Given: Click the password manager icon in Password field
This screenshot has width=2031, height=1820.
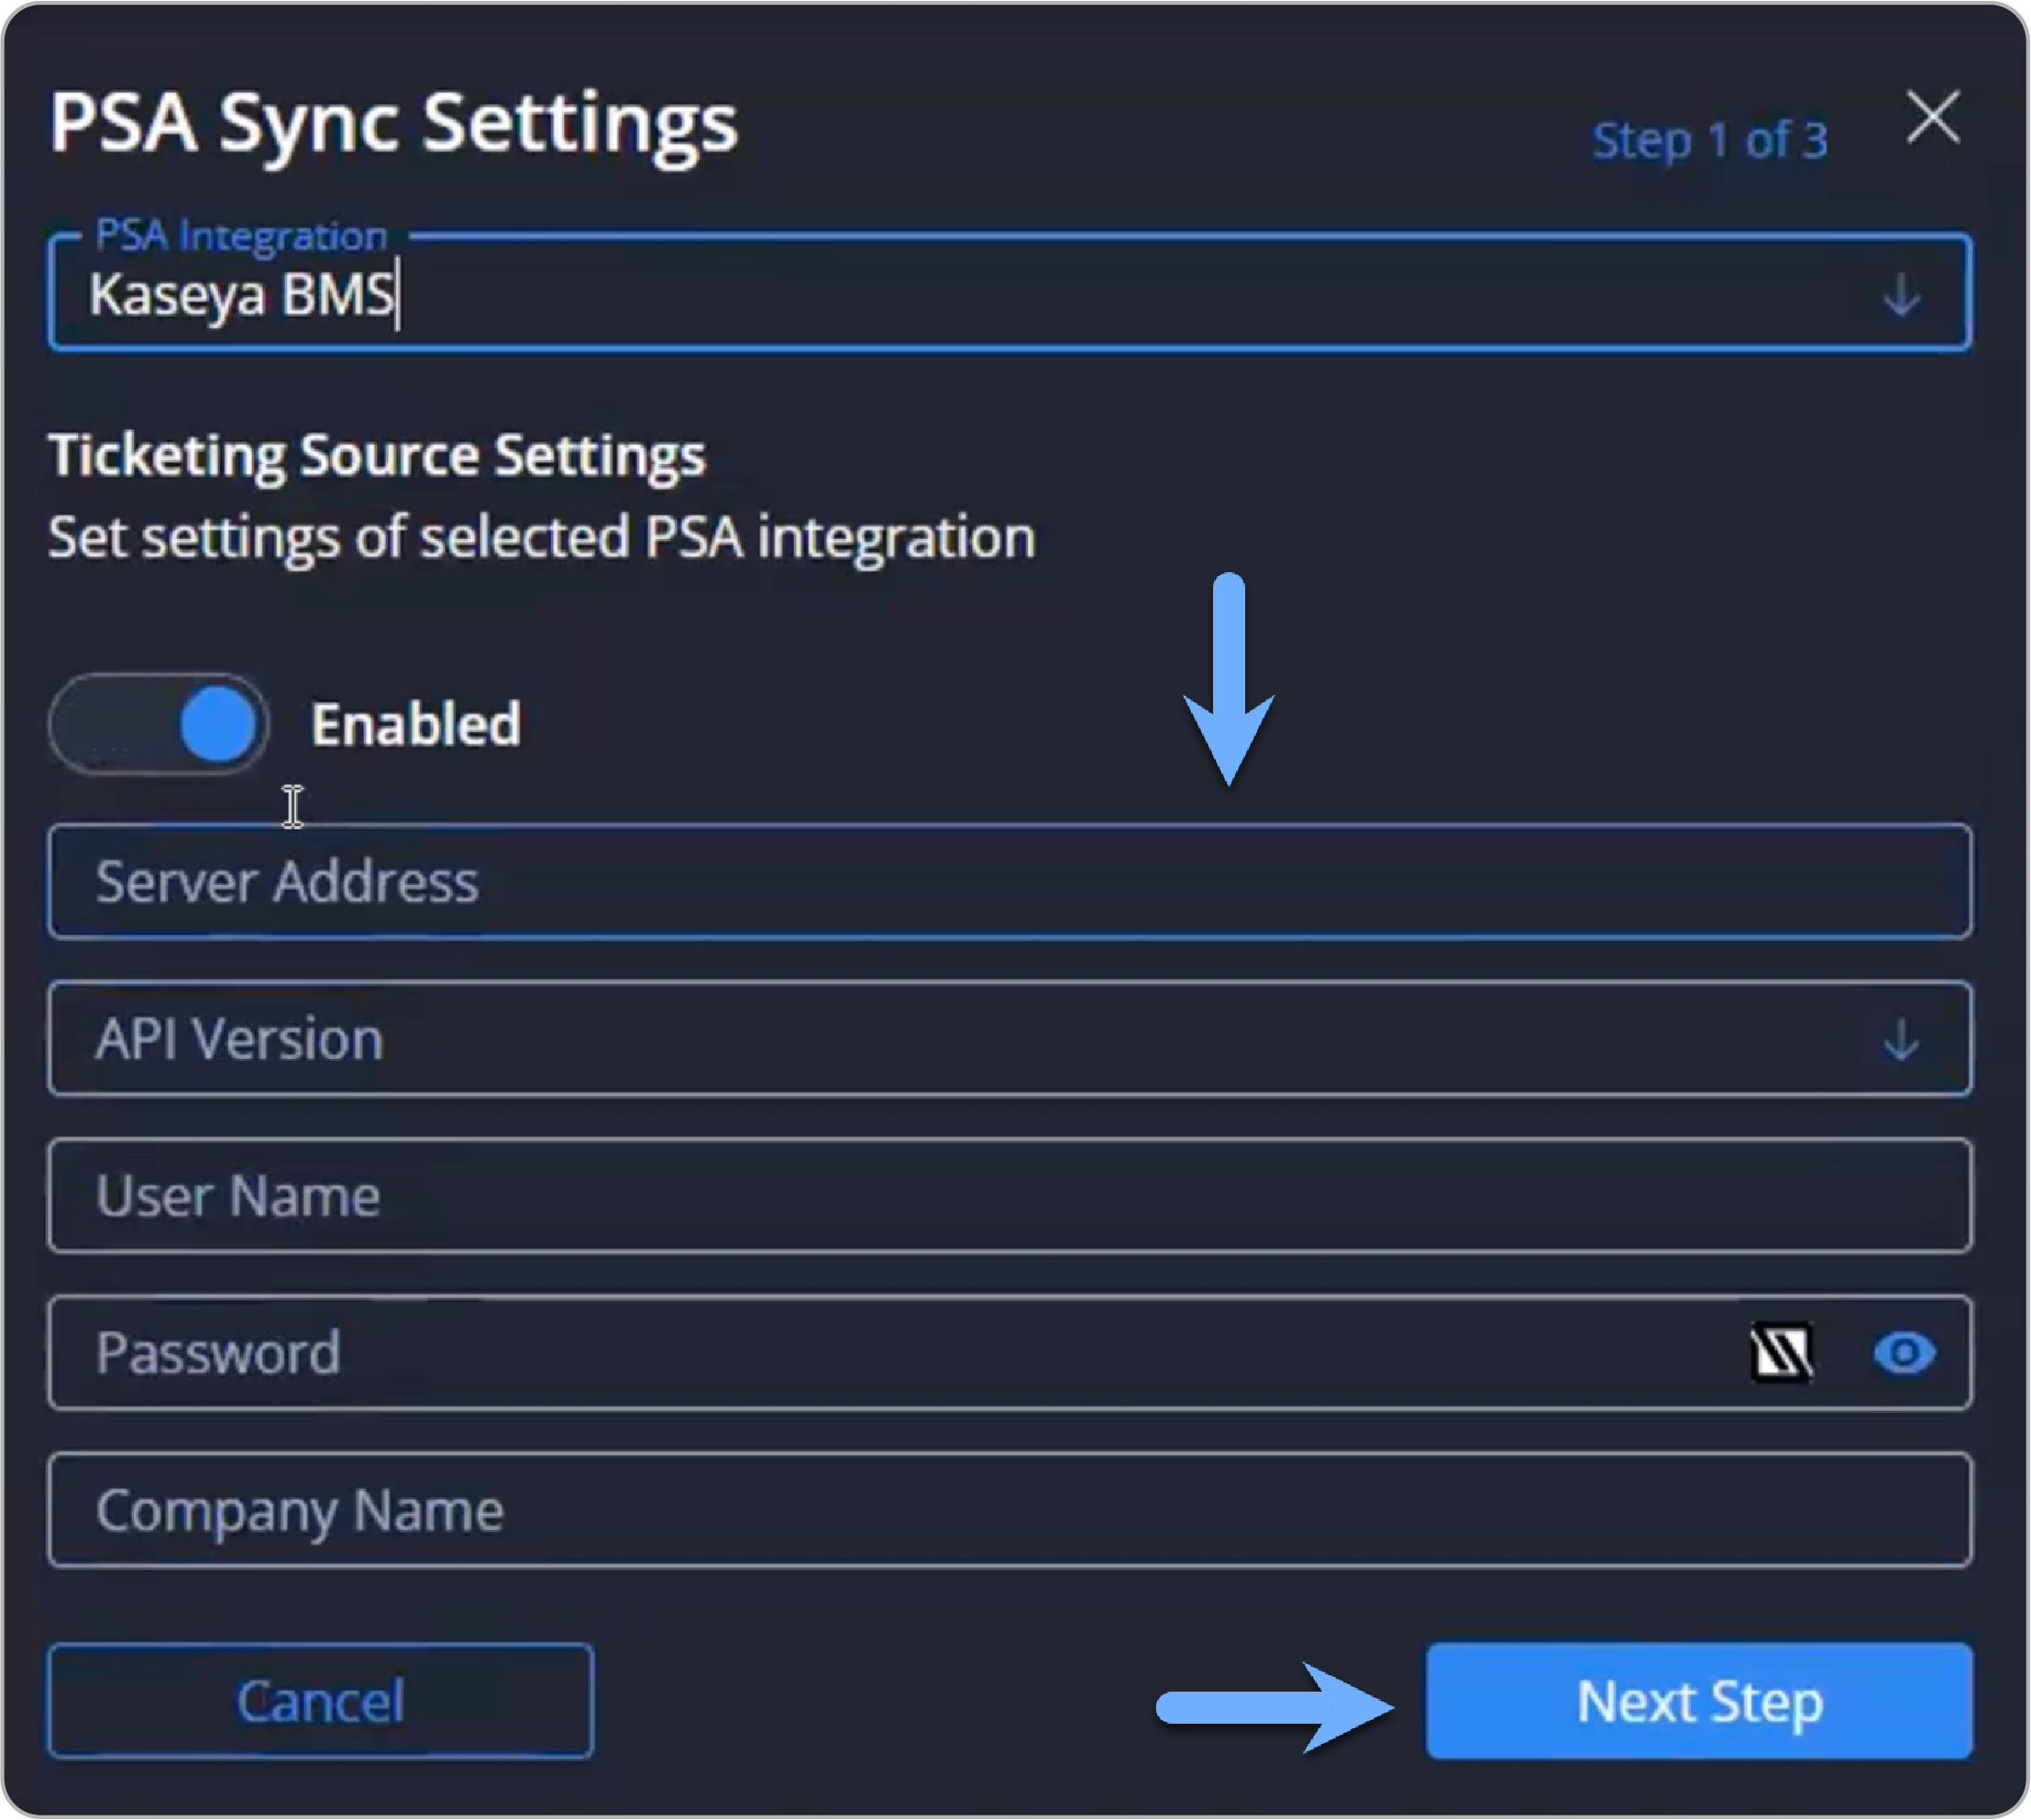Looking at the screenshot, I should click(x=1781, y=1353).
